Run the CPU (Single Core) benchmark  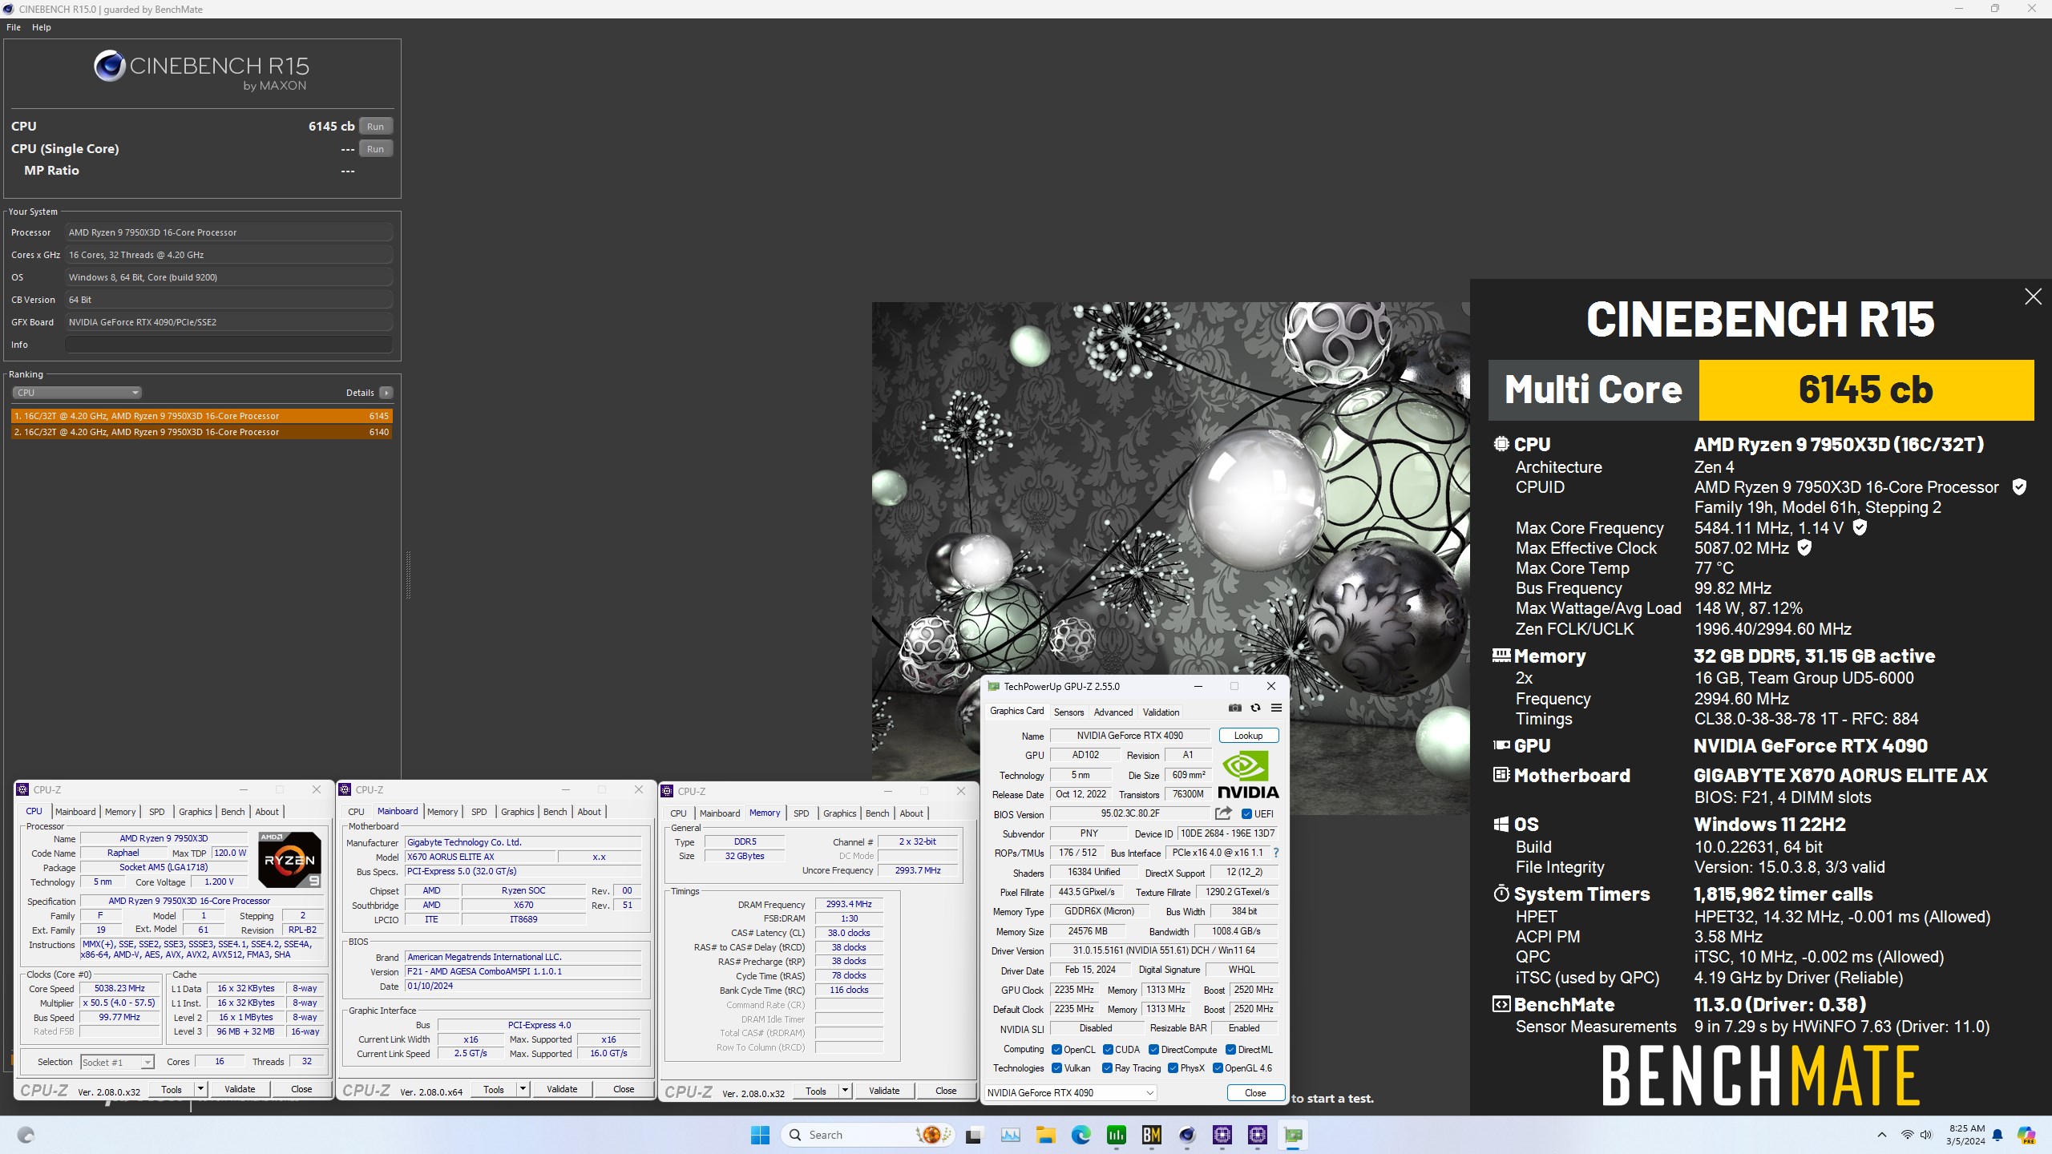pyautogui.click(x=375, y=148)
